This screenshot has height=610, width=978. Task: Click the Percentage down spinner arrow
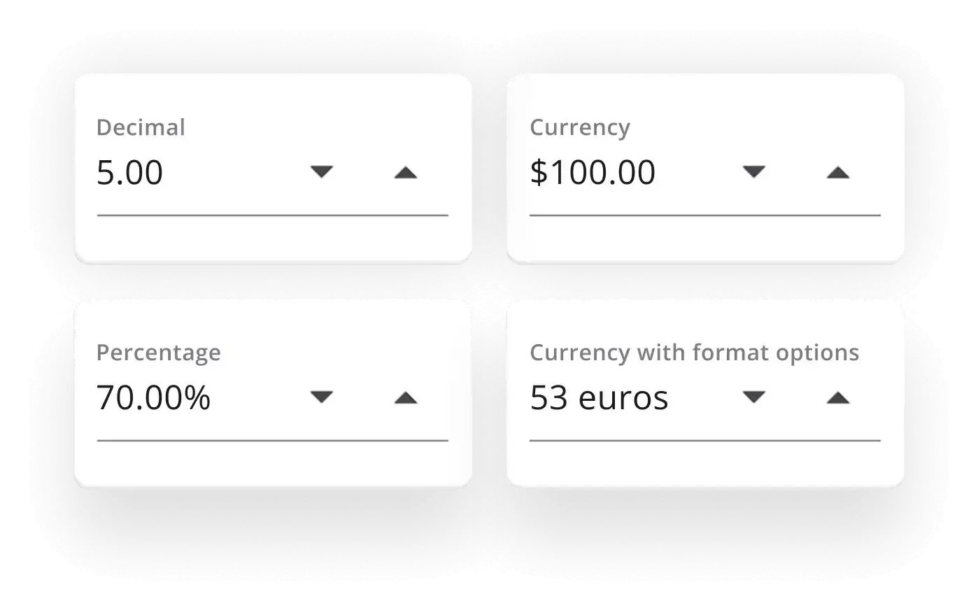point(322,397)
